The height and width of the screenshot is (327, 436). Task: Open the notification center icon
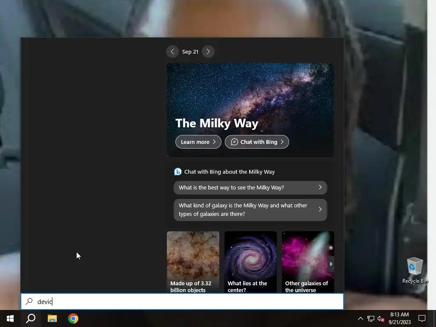[422, 318]
